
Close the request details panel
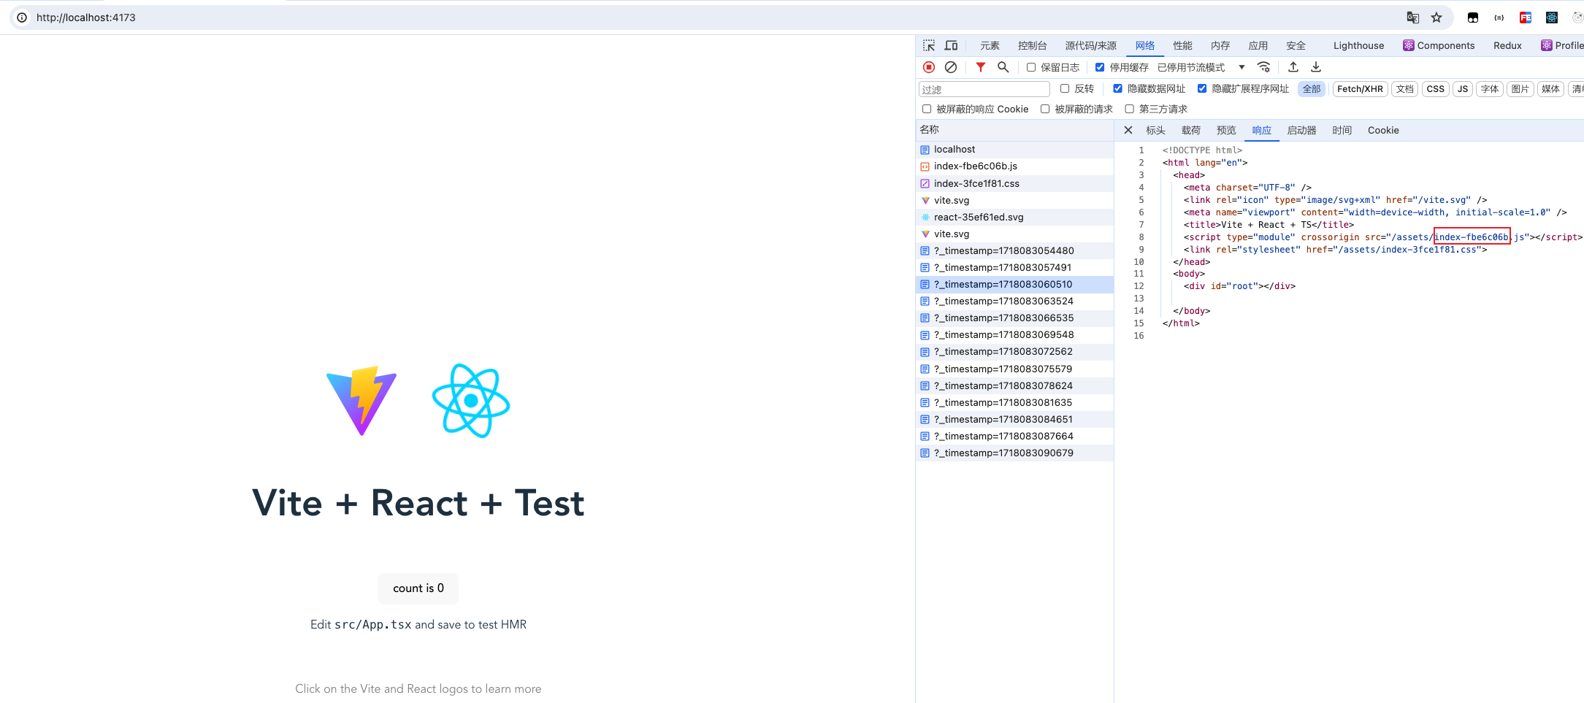pyautogui.click(x=1128, y=130)
